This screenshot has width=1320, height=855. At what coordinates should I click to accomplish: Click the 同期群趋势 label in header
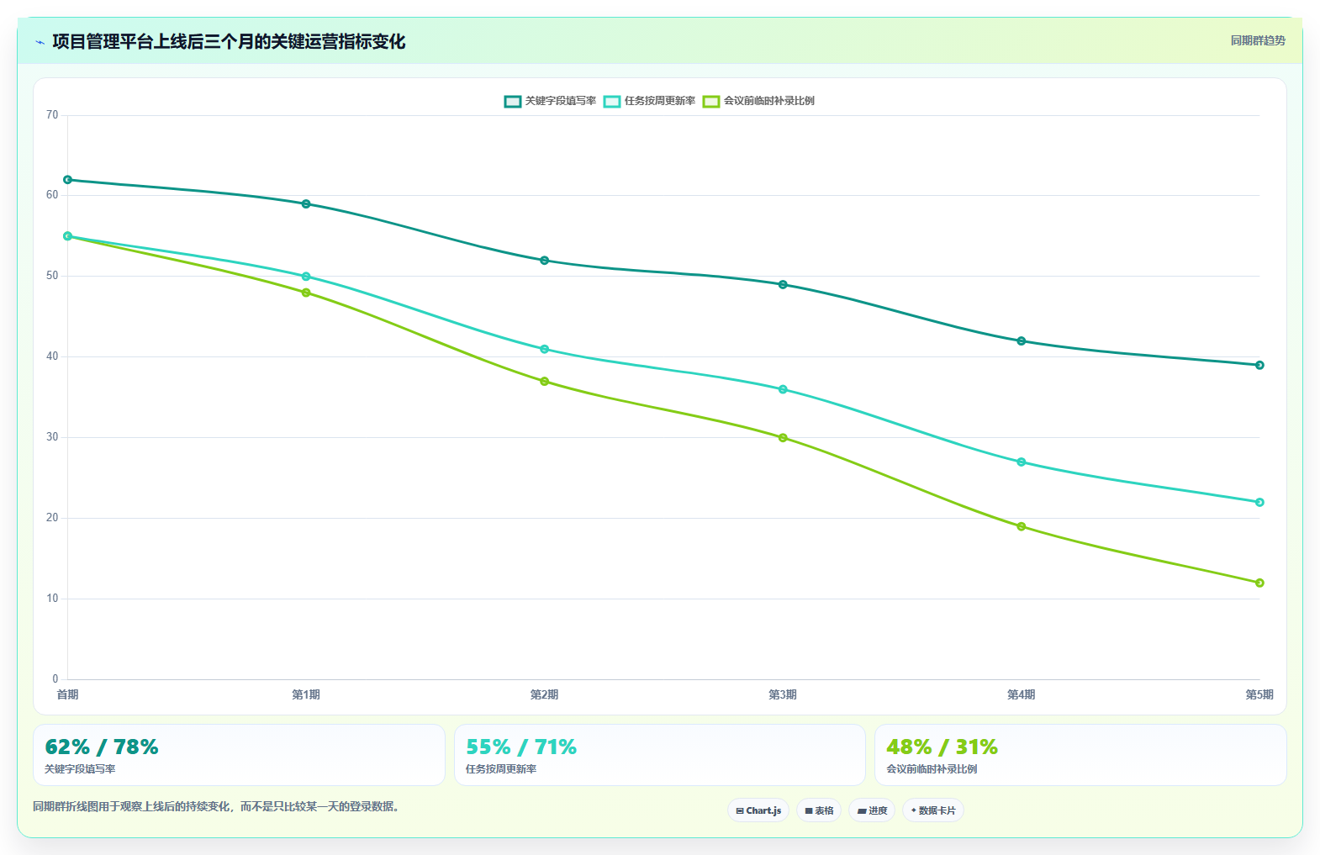[1258, 40]
